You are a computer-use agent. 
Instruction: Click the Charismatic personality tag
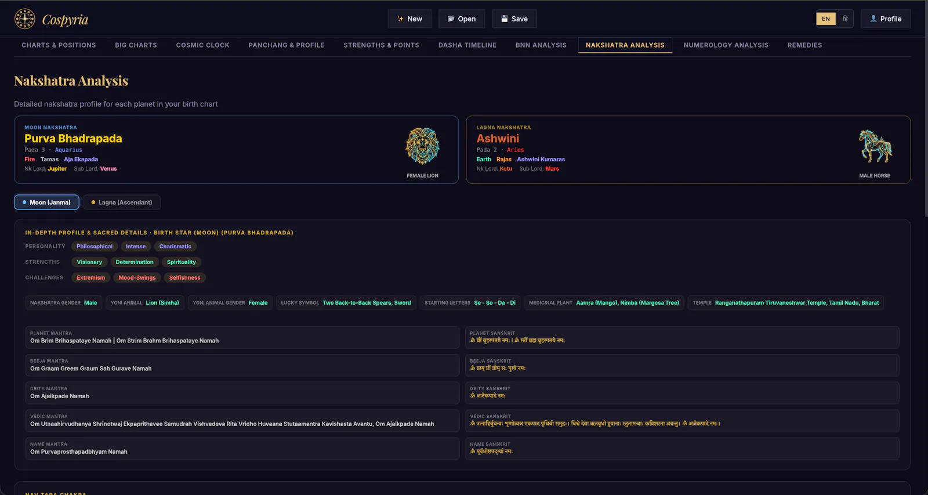click(175, 247)
